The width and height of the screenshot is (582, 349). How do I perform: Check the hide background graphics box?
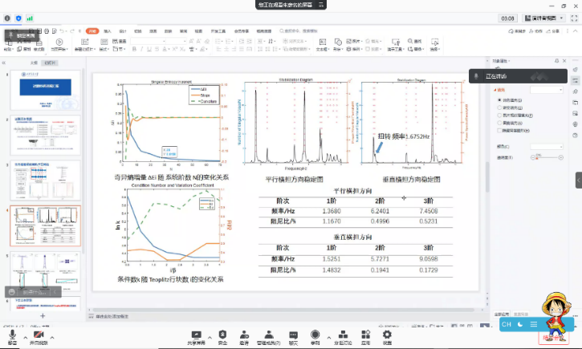(x=500, y=129)
